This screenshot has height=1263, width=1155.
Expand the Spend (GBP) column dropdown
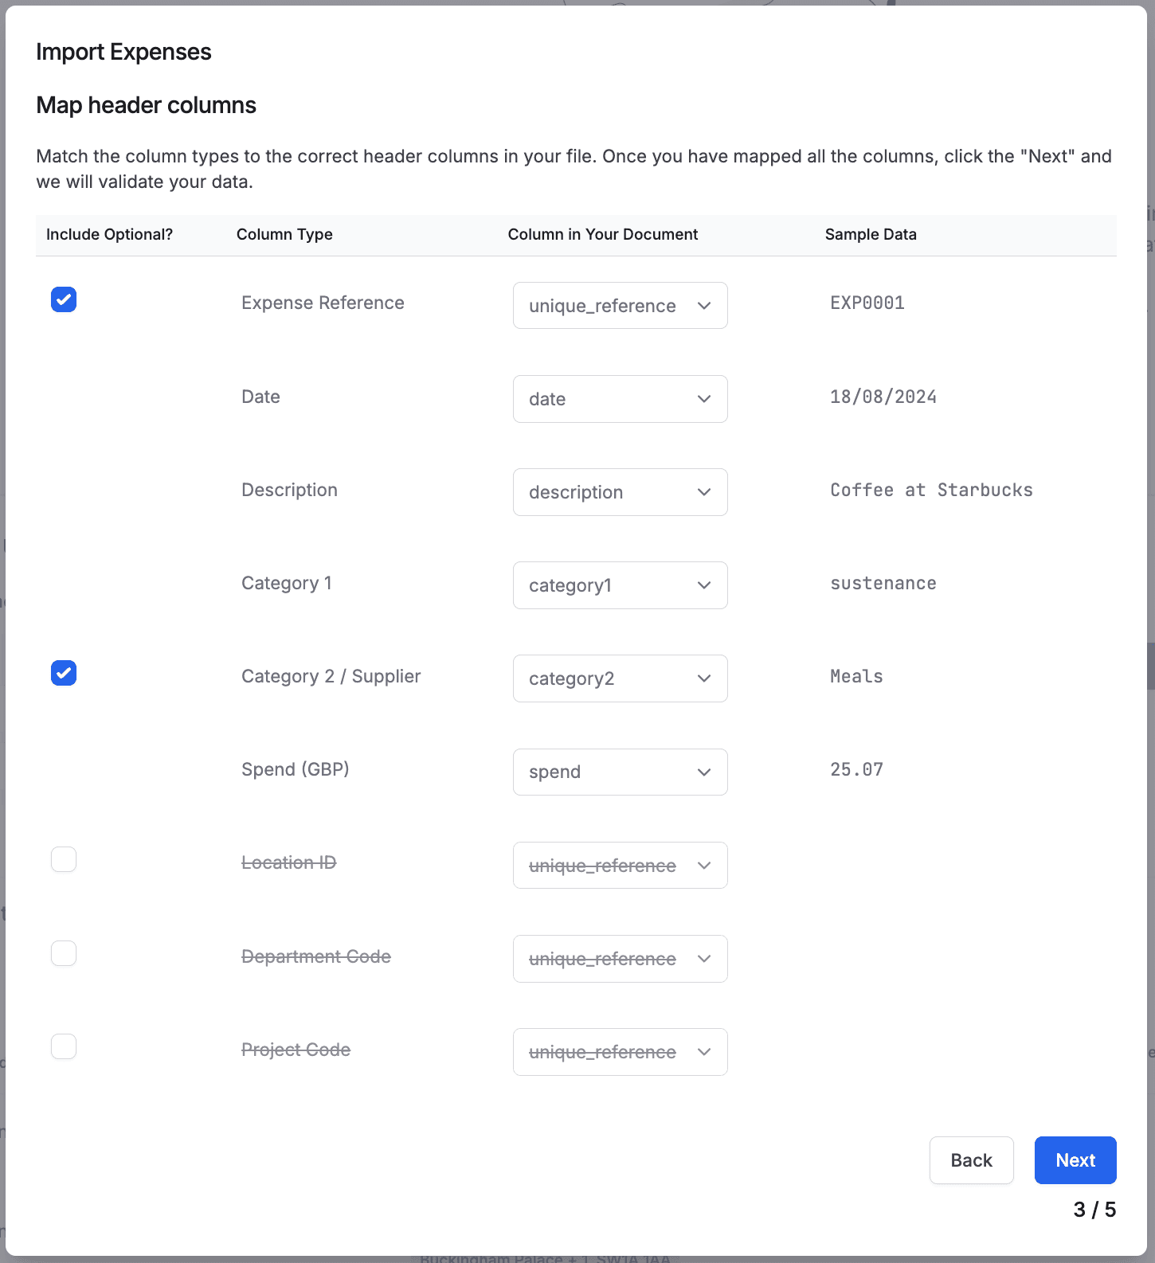point(620,772)
